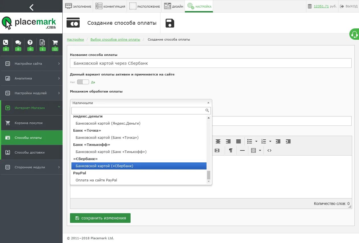The width and height of the screenshot is (359, 243).
Task: Focus the payment method name field
Action: tap(211, 63)
